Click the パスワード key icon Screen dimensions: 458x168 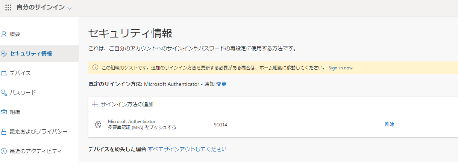coord(4,93)
